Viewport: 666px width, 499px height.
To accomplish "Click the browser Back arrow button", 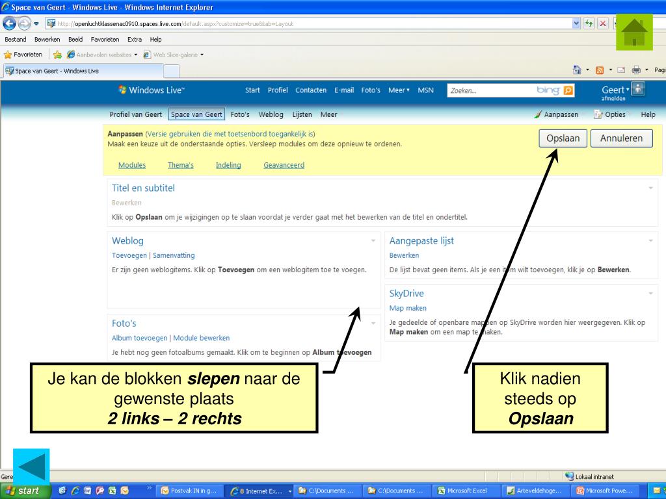I will (x=9, y=23).
